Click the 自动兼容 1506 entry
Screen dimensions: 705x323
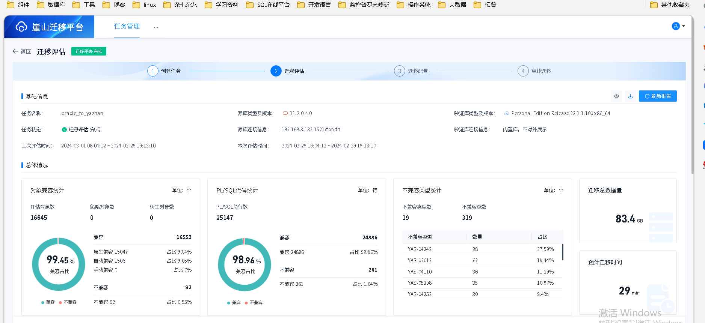pyautogui.click(x=109, y=261)
